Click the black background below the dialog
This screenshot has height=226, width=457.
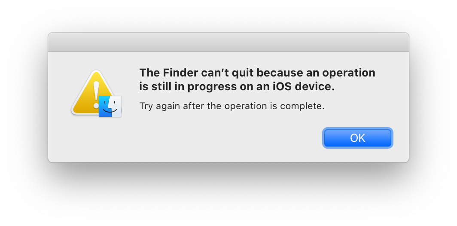228,194
